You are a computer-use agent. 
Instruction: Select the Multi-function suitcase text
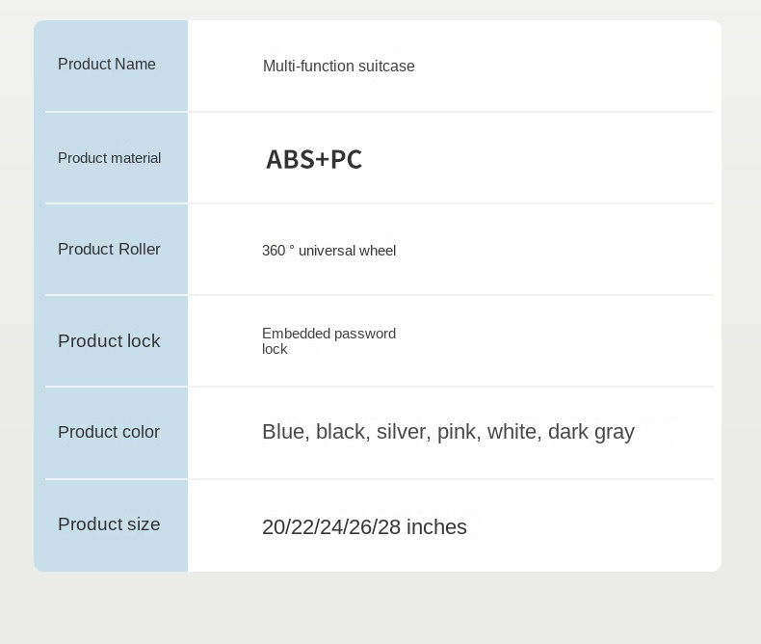339,67
